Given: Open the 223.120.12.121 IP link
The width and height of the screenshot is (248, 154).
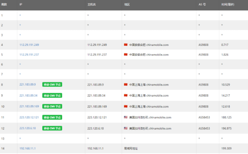Looking at the screenshot, I should tap(29, 117).
